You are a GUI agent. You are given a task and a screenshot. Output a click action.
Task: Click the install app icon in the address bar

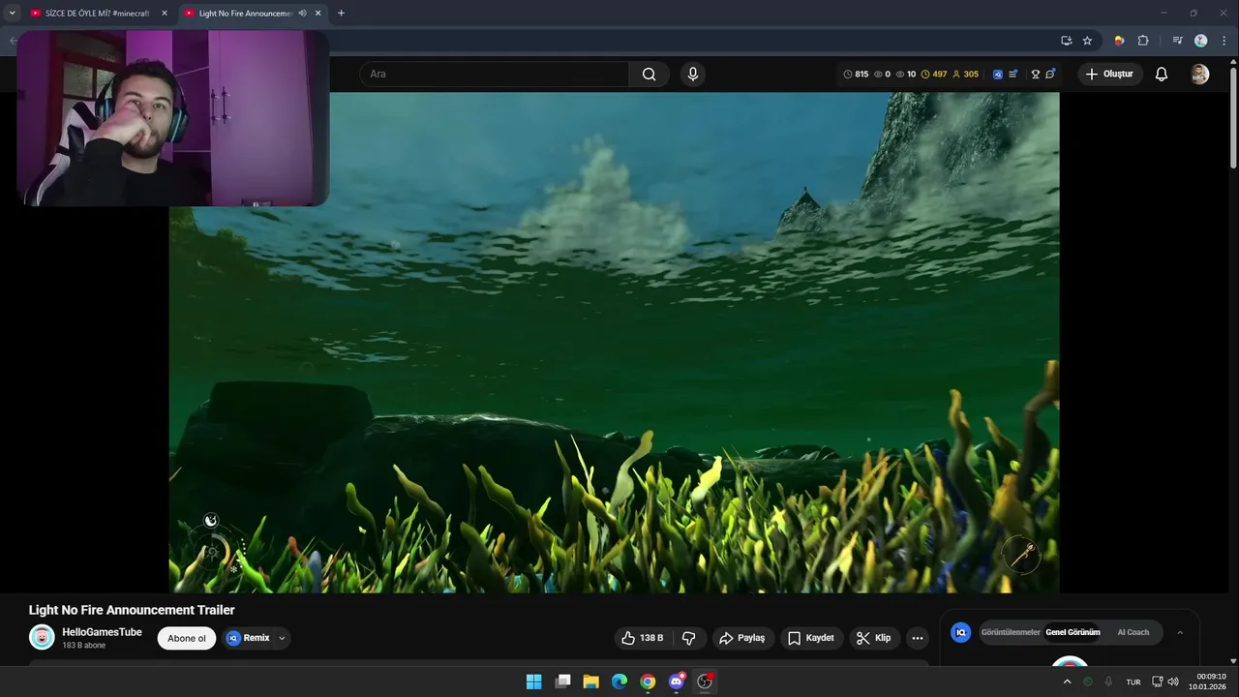click(1066, 41)
